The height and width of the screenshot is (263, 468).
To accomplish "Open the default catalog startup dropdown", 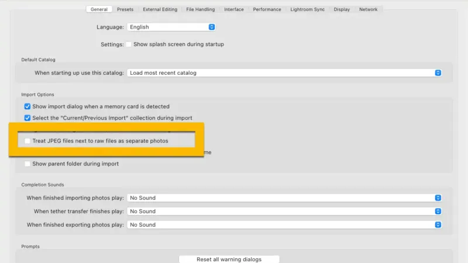I will click(284, 72).
